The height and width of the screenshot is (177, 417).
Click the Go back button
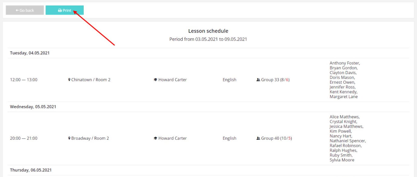(x=25, y=10)
